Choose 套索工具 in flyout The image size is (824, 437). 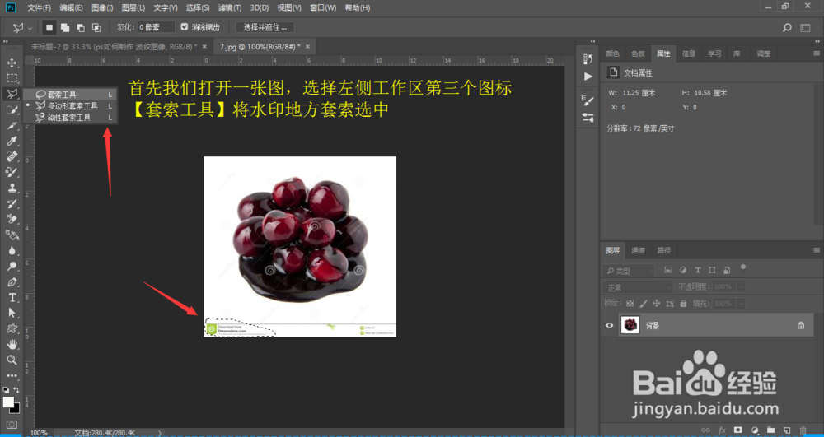coord(70,95)
